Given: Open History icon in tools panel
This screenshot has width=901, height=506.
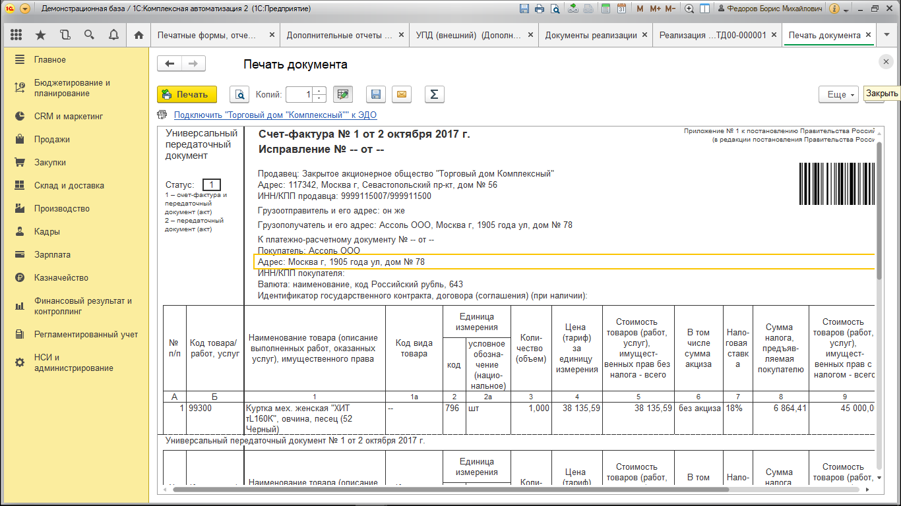Looking at the screenshot, I should [65, 35].
